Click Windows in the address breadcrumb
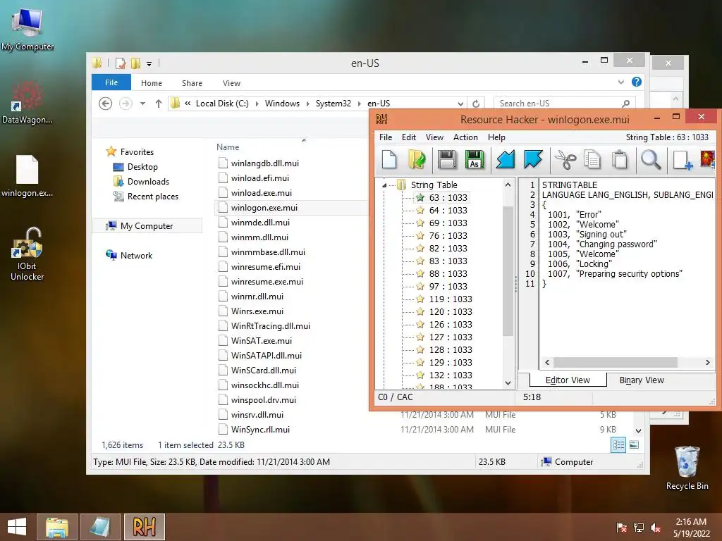The height and width of the screenshot is (541, 722). [x=282, y=104]
